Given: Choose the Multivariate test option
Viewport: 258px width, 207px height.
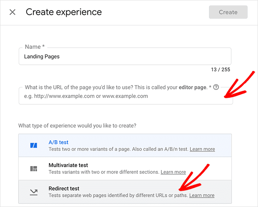Looking at the screenshot, I should pos(125,169).
